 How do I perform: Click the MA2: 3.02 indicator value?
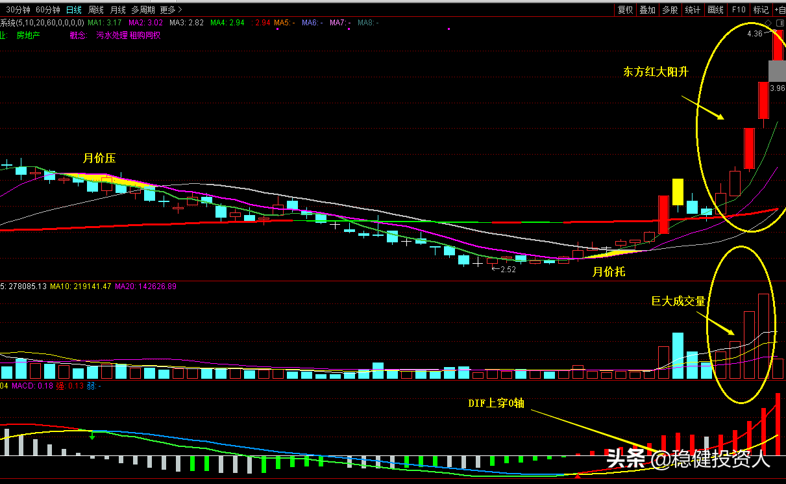click(145, 23)
